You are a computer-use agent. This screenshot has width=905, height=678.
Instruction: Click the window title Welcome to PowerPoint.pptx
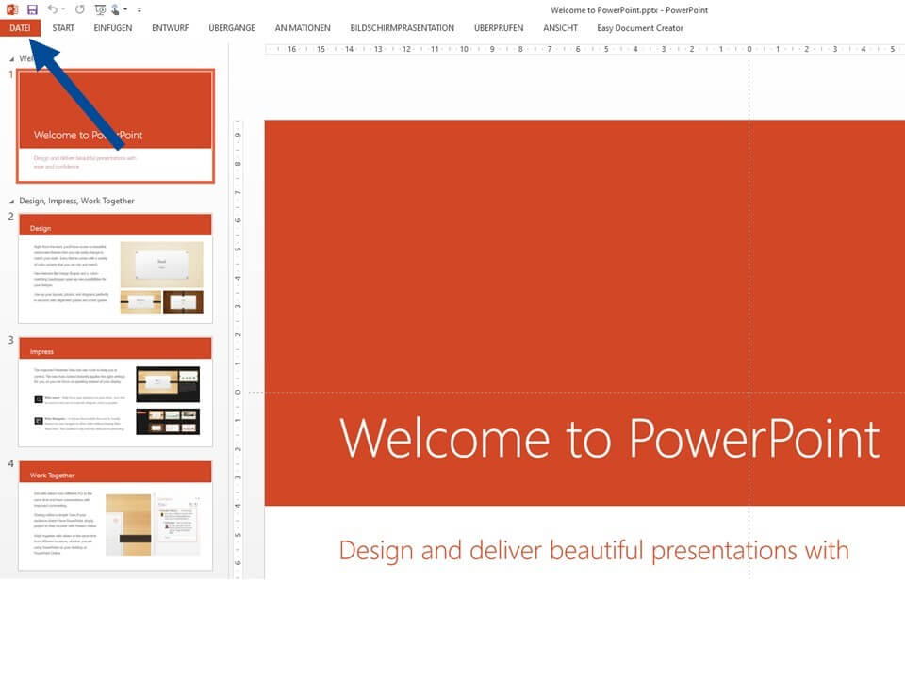629,9
